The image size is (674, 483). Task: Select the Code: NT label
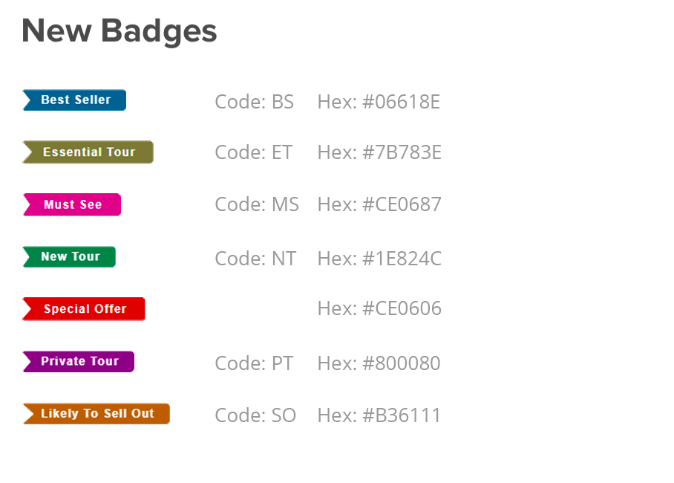point(255,259)
